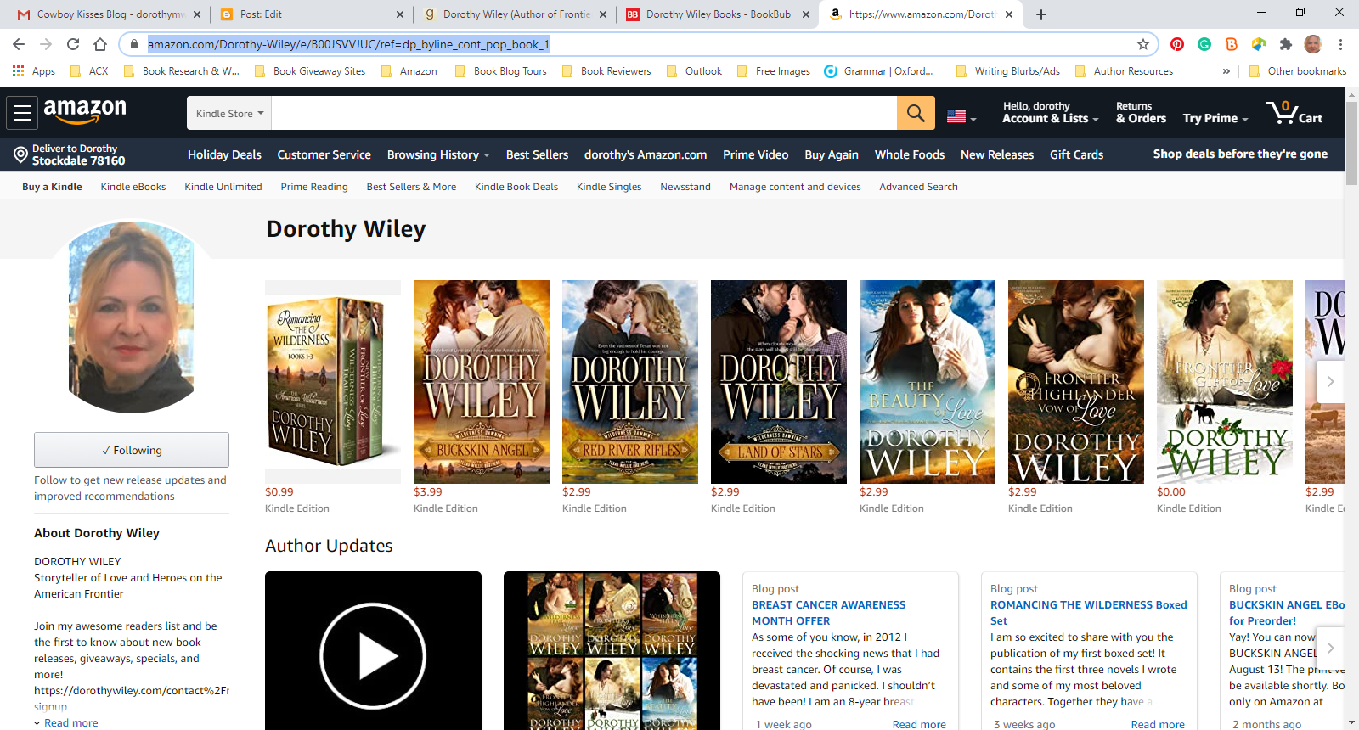The width and height of the screenshot is (1359, 730).
Task: Reload the page
Action: 73,44
